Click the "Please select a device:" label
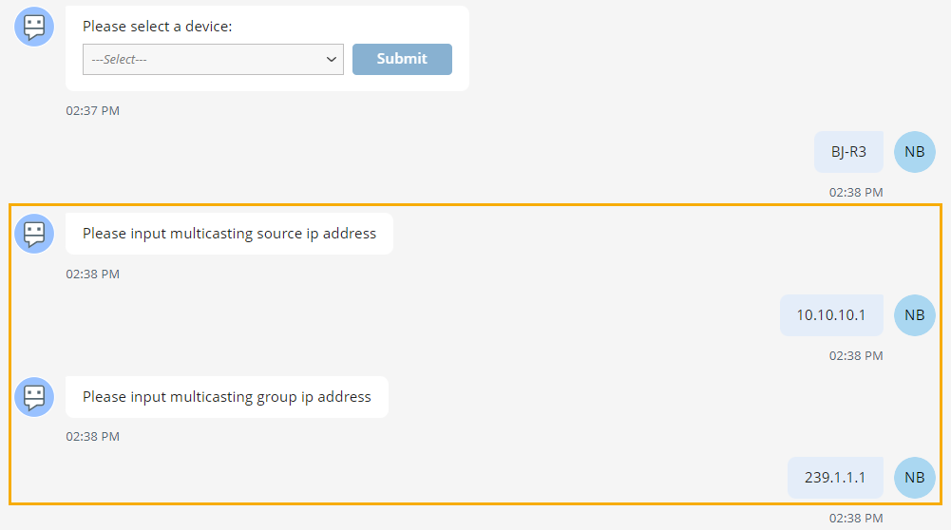Image resolution: width=951 pixels, height=530 pixels. coord(158,27)
